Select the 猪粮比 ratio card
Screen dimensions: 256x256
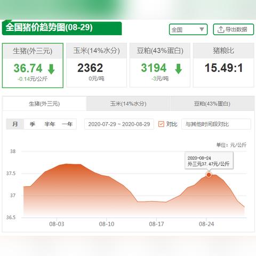(x=223, y=65)
